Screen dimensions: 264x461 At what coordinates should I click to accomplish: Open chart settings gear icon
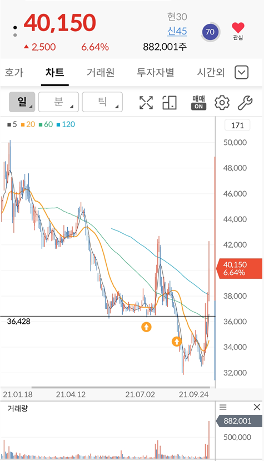click(x=222, y=103)
